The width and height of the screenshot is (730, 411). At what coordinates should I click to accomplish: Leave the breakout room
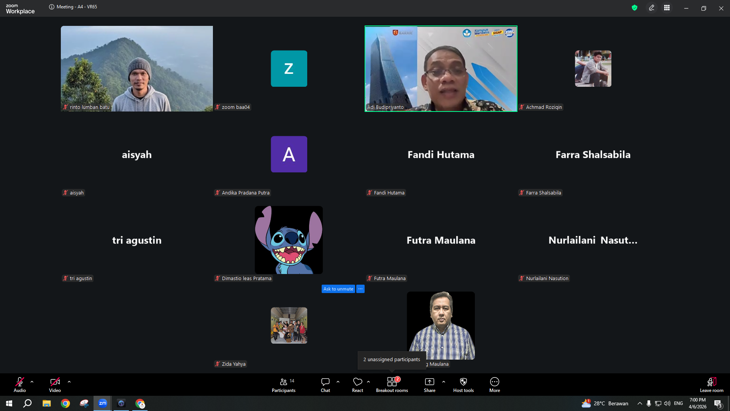(x=712, y=384)
